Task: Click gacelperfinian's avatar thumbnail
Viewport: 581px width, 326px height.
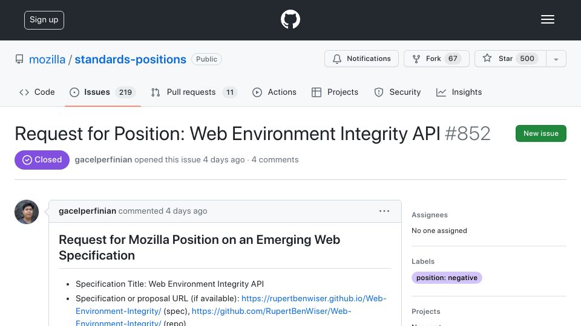Action: 27,212
